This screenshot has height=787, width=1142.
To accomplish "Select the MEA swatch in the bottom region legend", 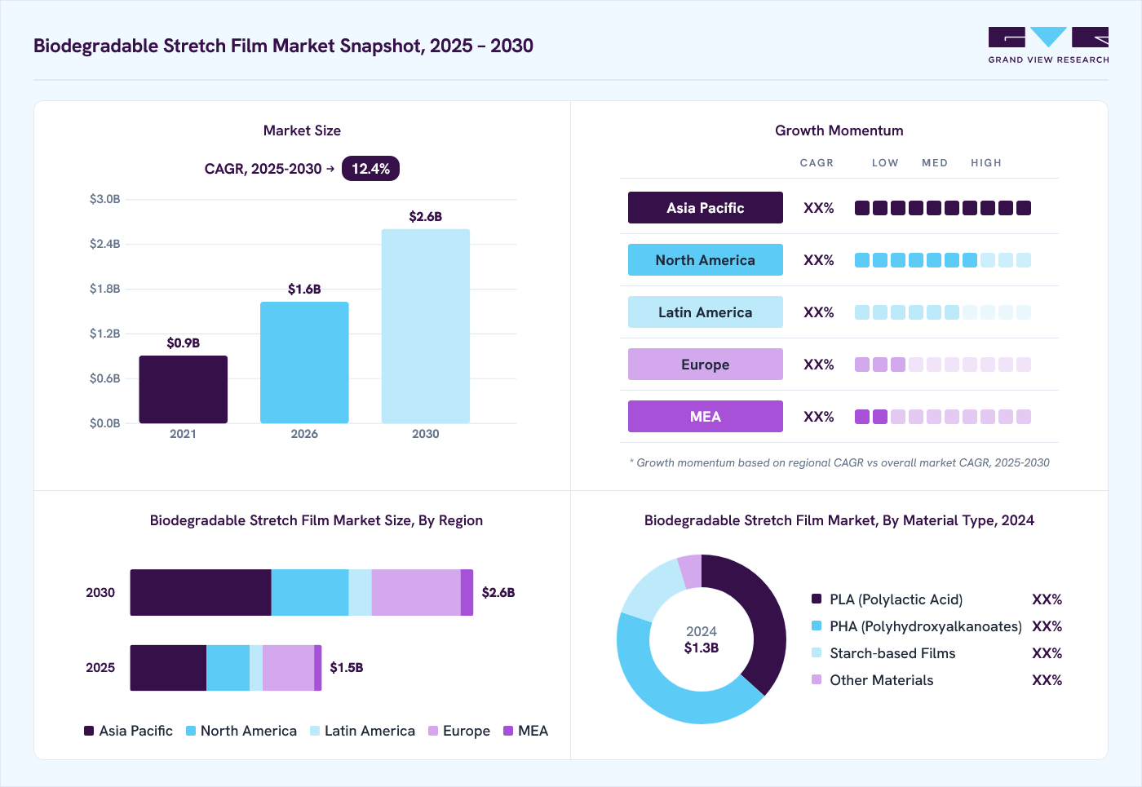I will coord(508,731).
